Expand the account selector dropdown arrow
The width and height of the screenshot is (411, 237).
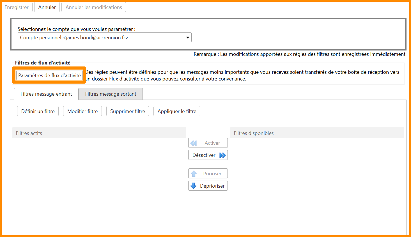point(188,38)
